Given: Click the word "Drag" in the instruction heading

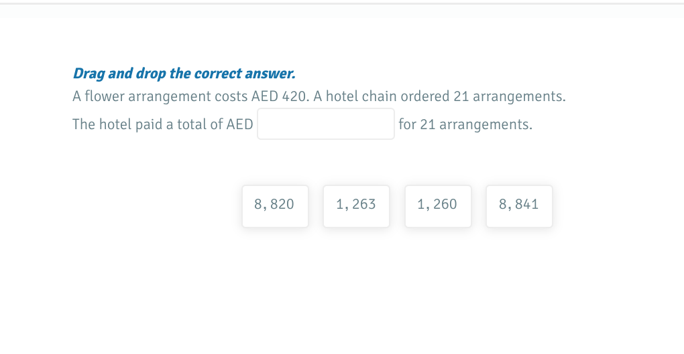Looking at the screenshot, I should [x=87, y=73].
